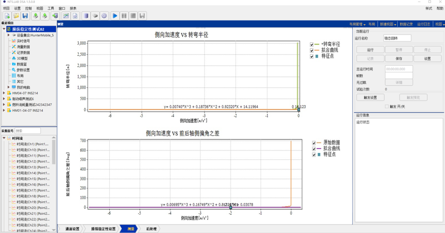445x233 pixels.
Task: Click the pause icon in toolbar
Action: (x=124, y=15)
